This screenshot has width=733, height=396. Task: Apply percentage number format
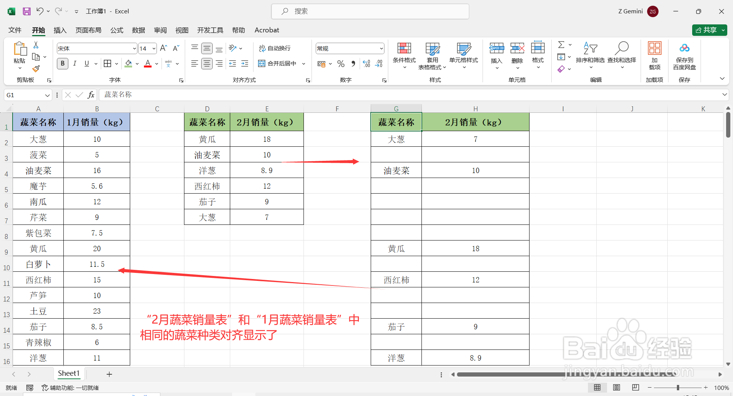click(x=341, y=64)
